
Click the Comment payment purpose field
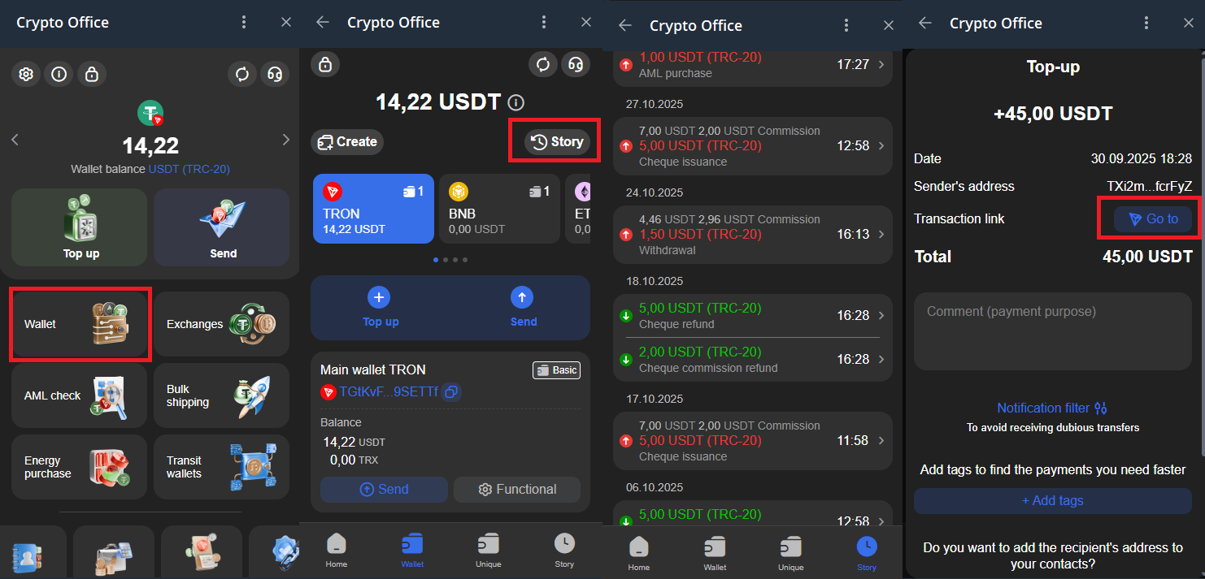click(1053, 331)
